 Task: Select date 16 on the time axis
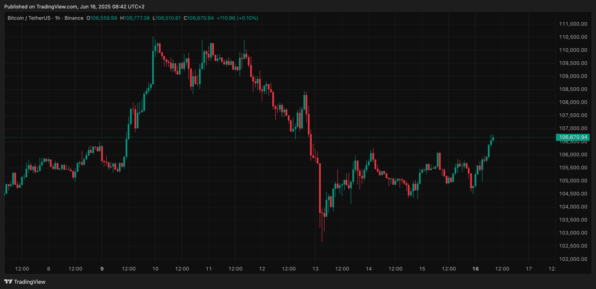(x=475, y=269)
